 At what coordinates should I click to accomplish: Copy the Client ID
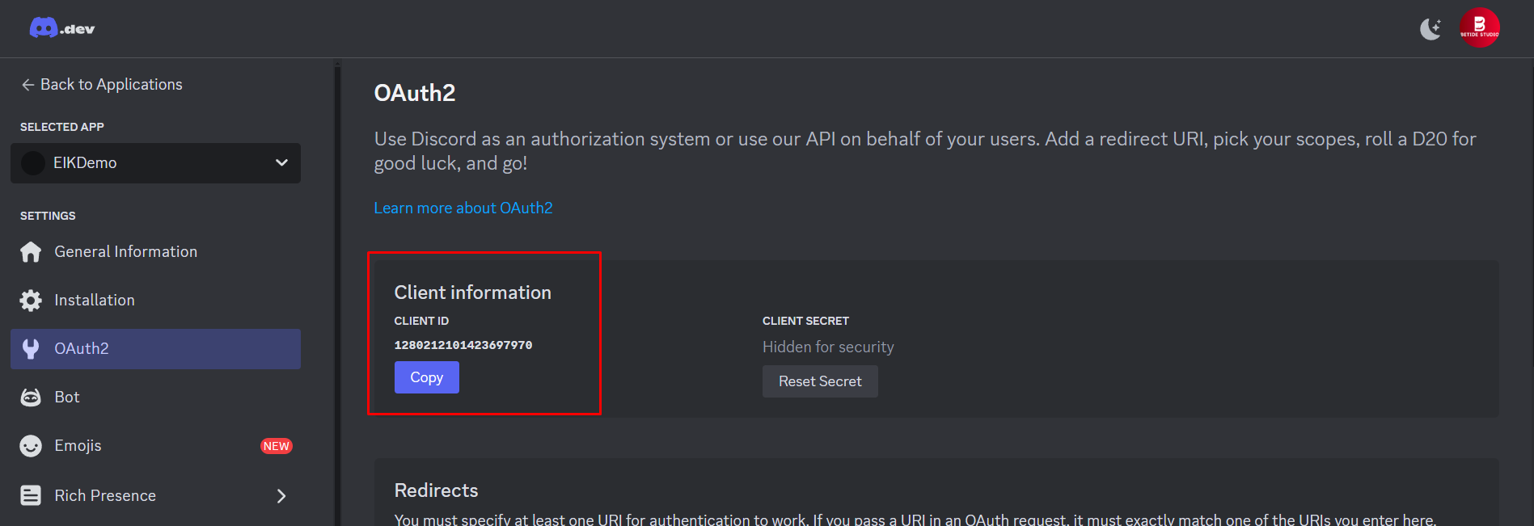coord(426,377)
